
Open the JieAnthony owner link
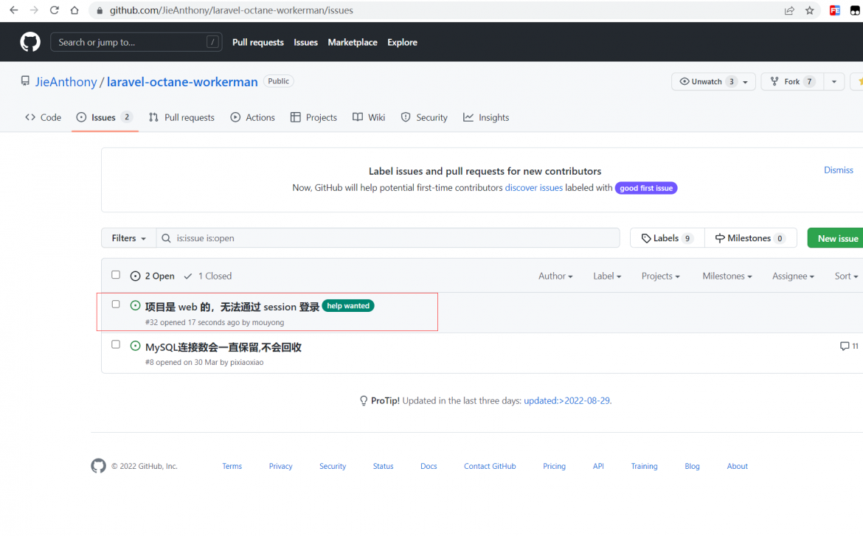click(x=66, y=81)
